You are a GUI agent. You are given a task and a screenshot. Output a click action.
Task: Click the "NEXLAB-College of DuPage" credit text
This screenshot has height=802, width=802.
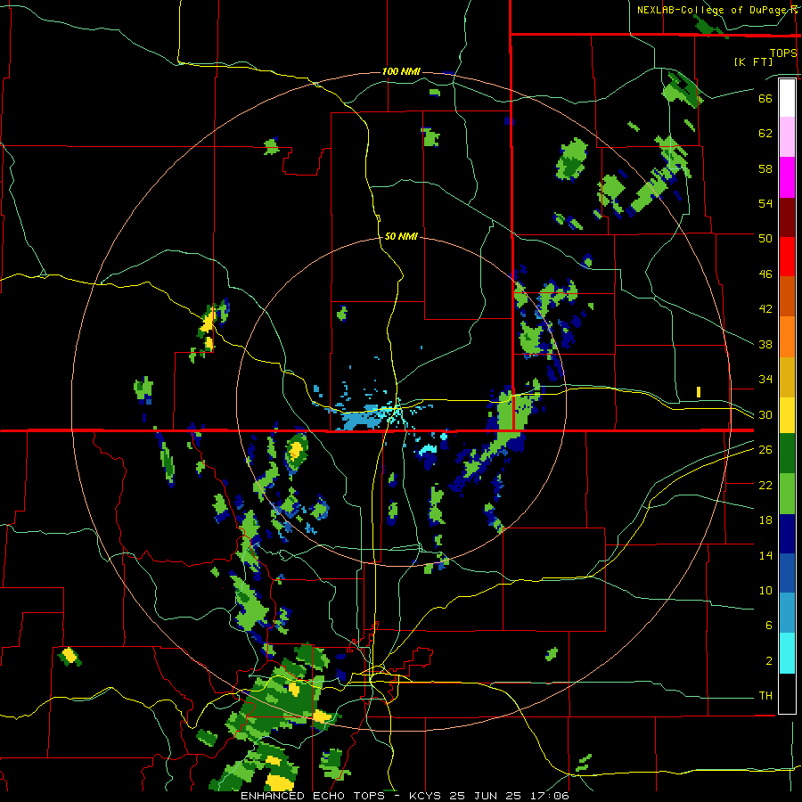point(714,10)
